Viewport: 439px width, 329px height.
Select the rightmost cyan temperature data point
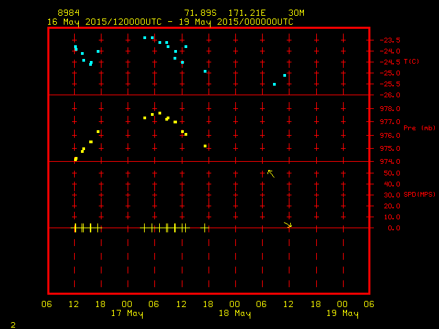pyautogui.click(x=285, y=75)
